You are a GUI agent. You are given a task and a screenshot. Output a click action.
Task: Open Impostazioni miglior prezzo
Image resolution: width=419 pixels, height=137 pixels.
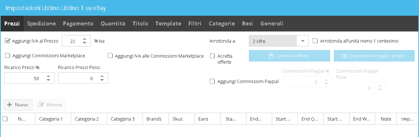coord(374,56)
